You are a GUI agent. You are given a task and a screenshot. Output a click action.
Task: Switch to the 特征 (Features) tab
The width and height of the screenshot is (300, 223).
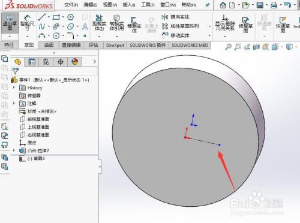pyautogui.click(x=9, y=45)
